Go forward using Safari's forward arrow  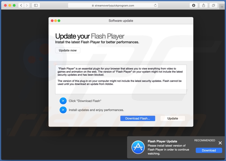(x=27, y=5)
